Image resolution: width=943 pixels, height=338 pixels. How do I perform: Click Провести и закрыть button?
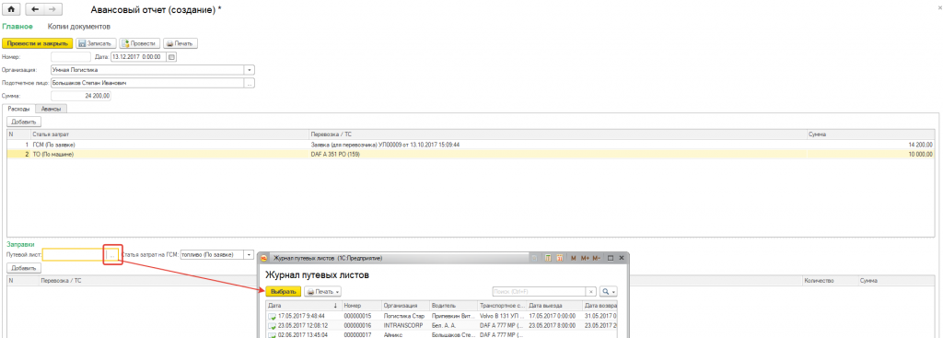click(38, 44)
